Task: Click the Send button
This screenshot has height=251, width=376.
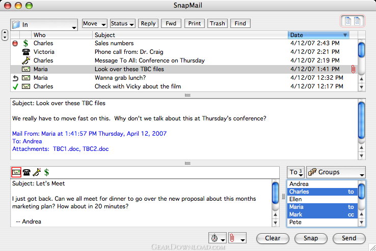Action: pos(349,238)
